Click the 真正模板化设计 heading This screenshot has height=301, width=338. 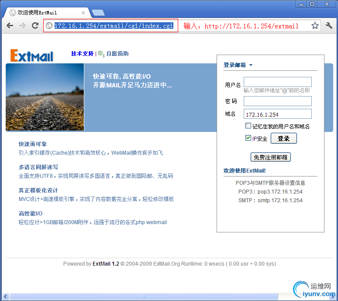tap(38, 190)
